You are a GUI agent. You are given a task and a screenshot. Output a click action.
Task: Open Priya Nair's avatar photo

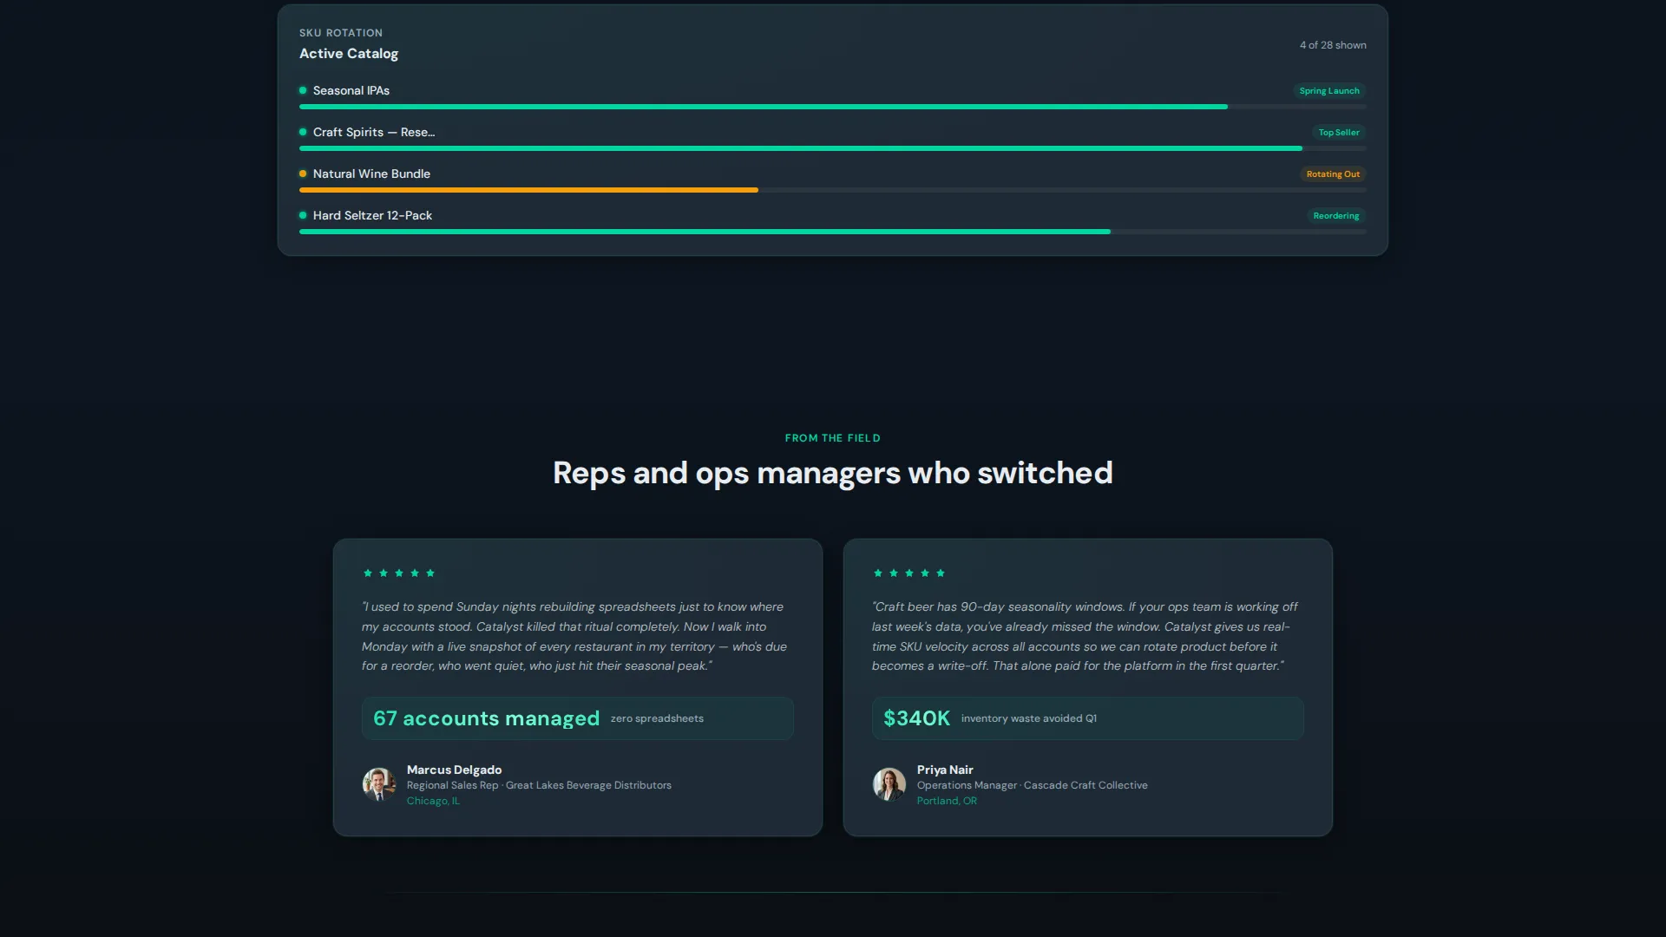point(889,784)
